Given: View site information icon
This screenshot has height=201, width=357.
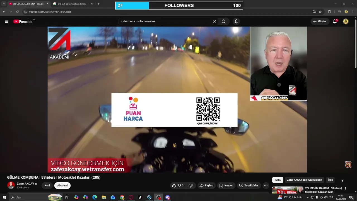Looking at the screenshot, I should 25,12.
